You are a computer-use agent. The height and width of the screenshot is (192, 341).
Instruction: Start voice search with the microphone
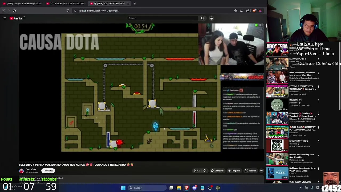212,18
